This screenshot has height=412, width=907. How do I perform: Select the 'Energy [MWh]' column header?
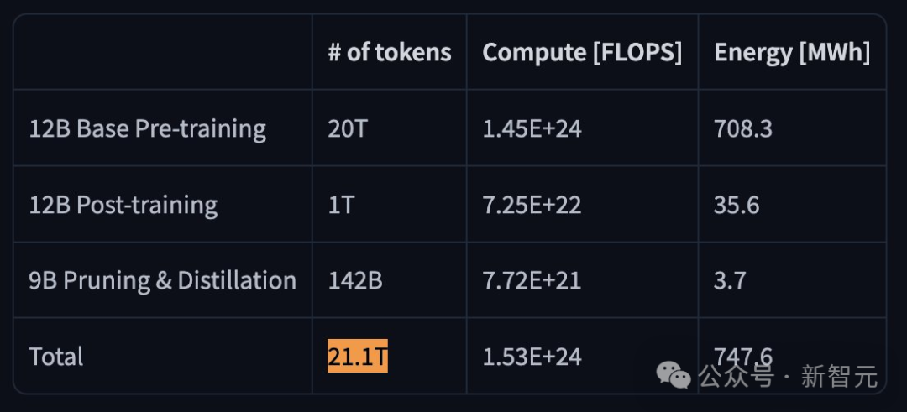(x=791, y=52)
